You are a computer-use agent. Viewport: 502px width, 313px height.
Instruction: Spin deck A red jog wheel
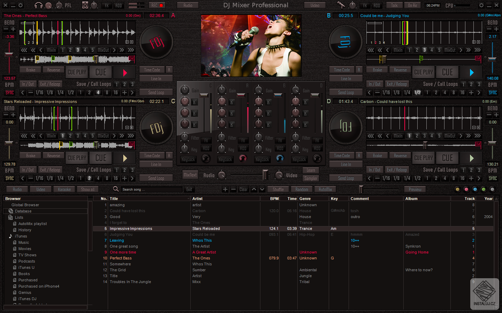pyautogui.click(x=157, y=42)
